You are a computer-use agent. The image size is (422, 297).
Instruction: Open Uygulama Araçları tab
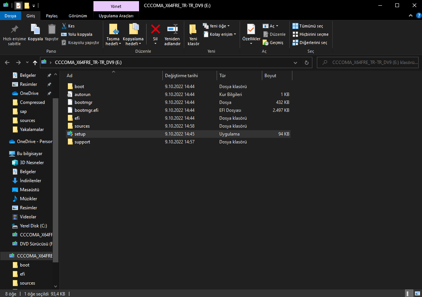click(116, 15)
